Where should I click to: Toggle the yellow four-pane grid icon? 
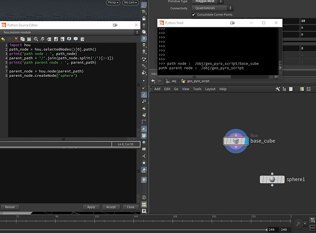coord(144,205)
